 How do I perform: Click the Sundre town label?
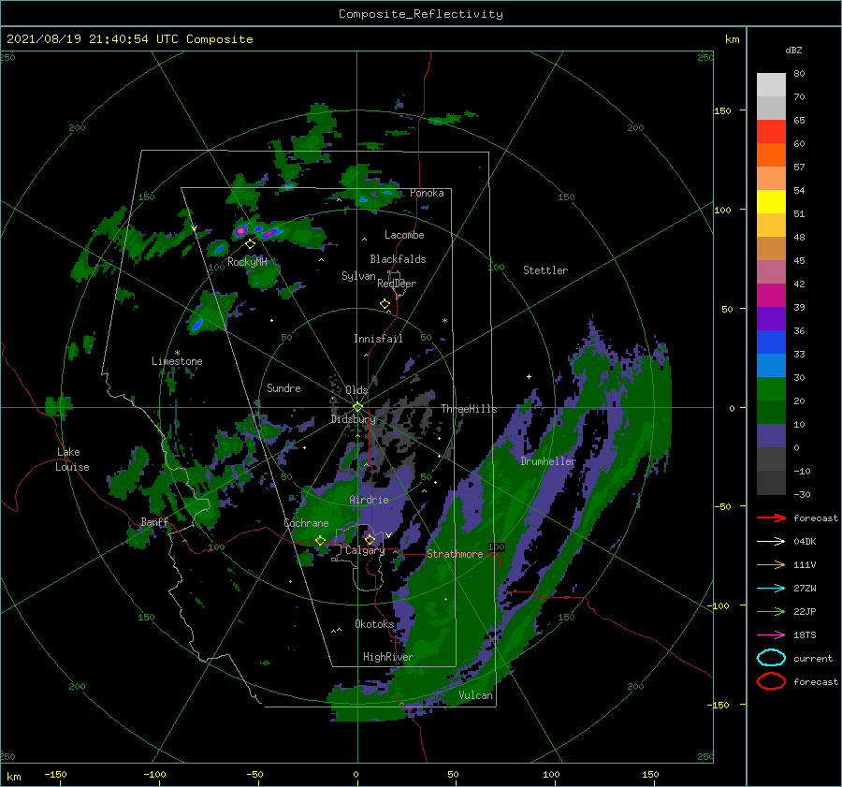click(283, 387)
